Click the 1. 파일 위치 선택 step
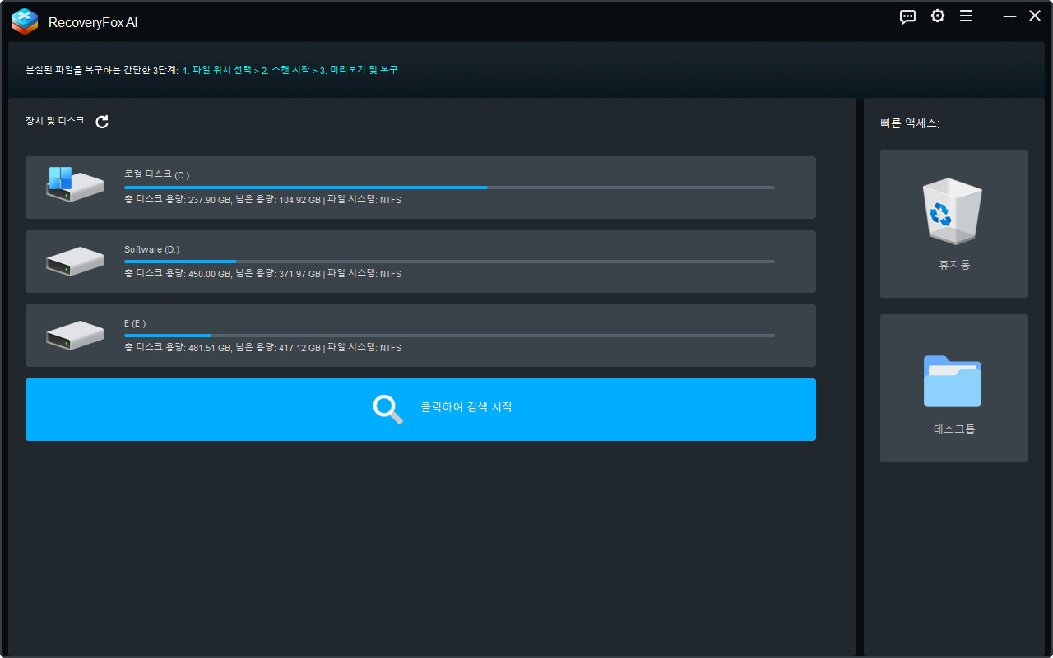Screen dimensions: 1053x658 point(216,71)
